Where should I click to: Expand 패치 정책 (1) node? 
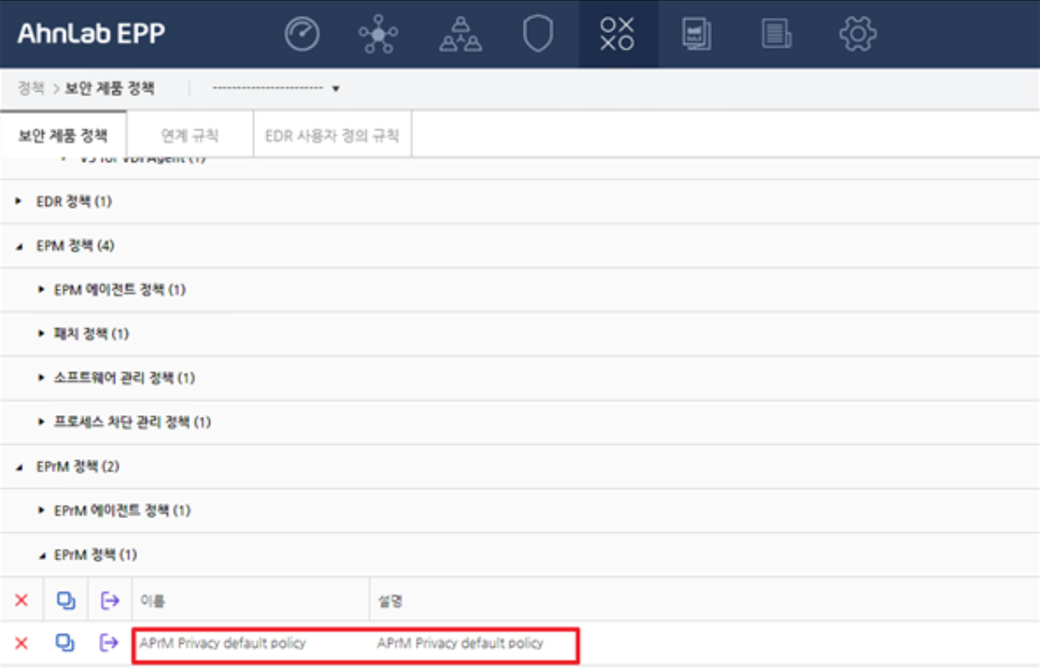click(x=41, y=334)
